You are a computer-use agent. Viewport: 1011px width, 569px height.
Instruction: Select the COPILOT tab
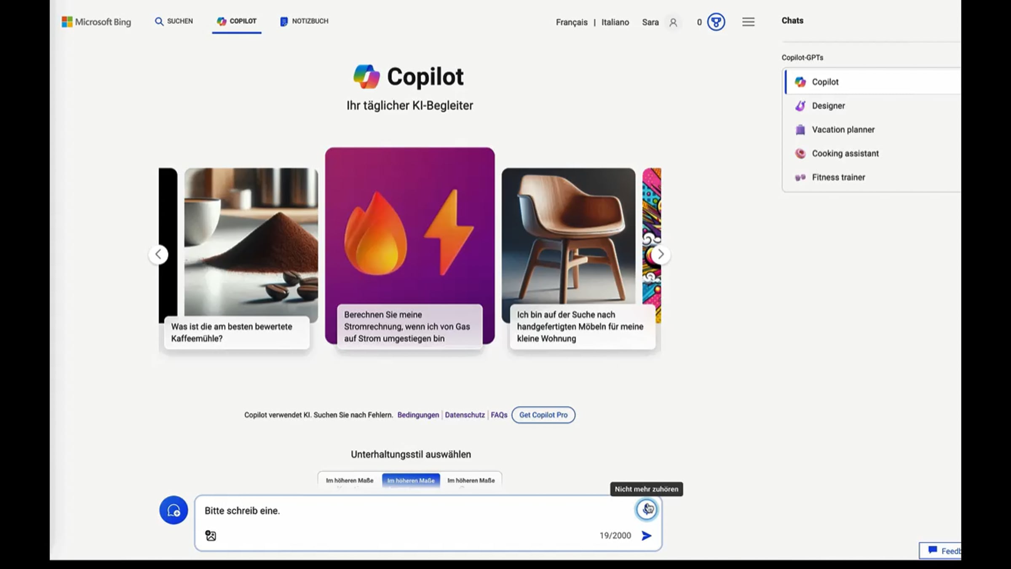(237, 21)
